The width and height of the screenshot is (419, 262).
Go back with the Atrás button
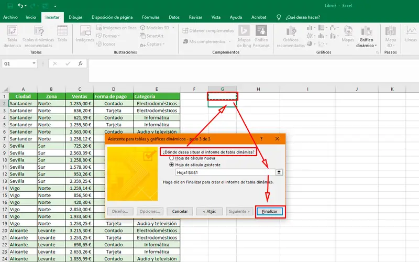(209, 211)
